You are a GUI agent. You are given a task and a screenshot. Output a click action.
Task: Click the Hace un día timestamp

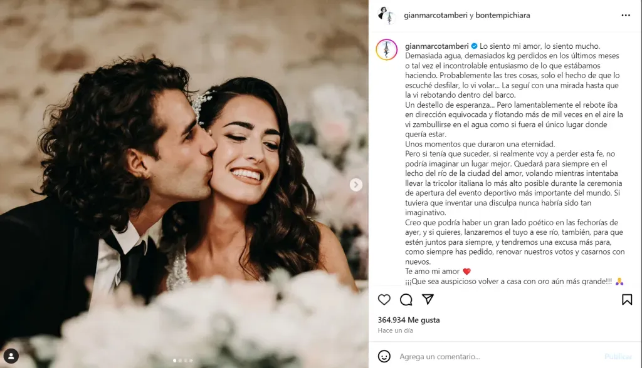[395, 330]
